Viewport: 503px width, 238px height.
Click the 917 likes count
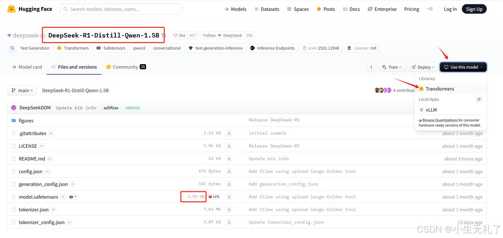tap(193, 35)
